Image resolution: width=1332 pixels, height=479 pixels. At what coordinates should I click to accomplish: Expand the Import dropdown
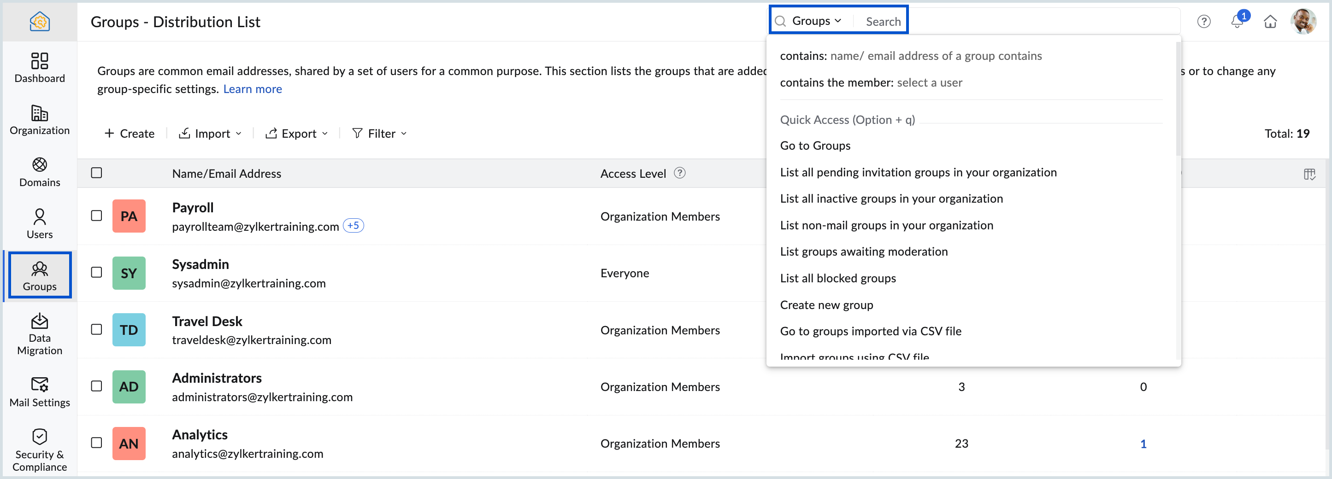[x=211, y=133]
